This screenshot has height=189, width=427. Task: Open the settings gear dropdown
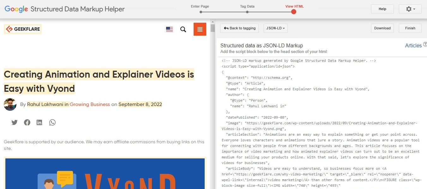[410, 9]
